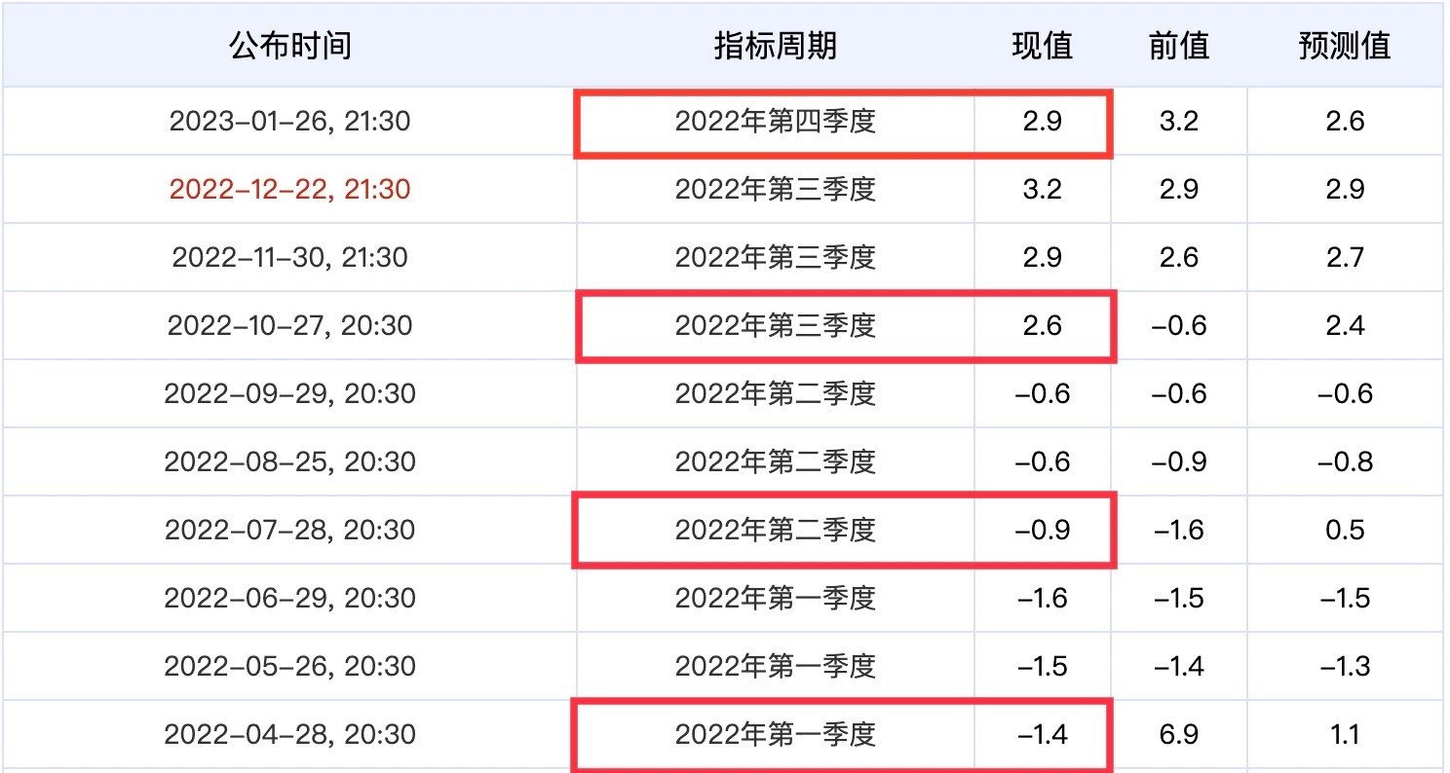Screen dimensions: 1450x773
Task: Select the highlighted 2022年第四季度 cell
Action: (x=776, y=122)
